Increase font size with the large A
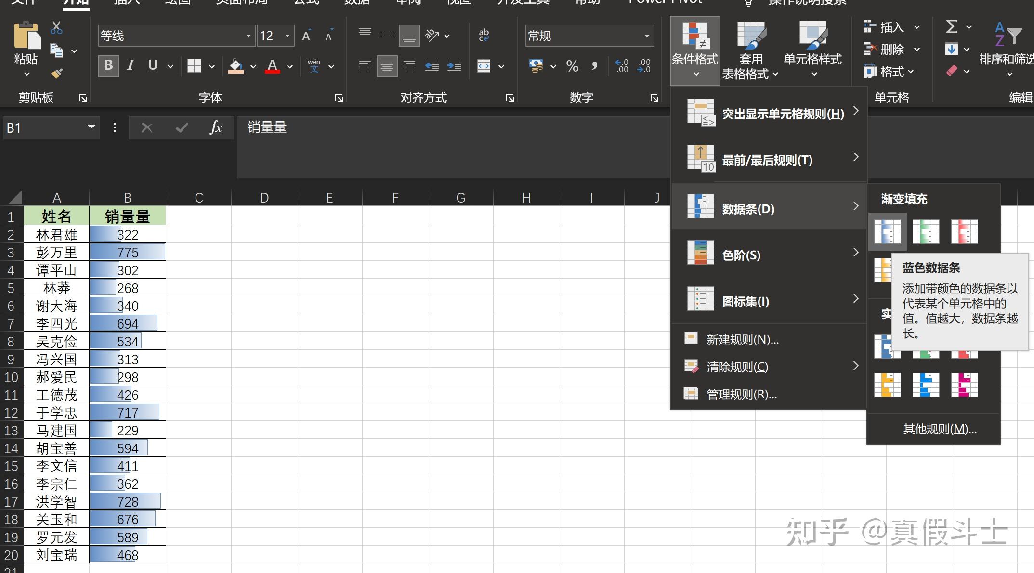The width and height of the screenshot is (1034, 573). (x=307, y=36)
